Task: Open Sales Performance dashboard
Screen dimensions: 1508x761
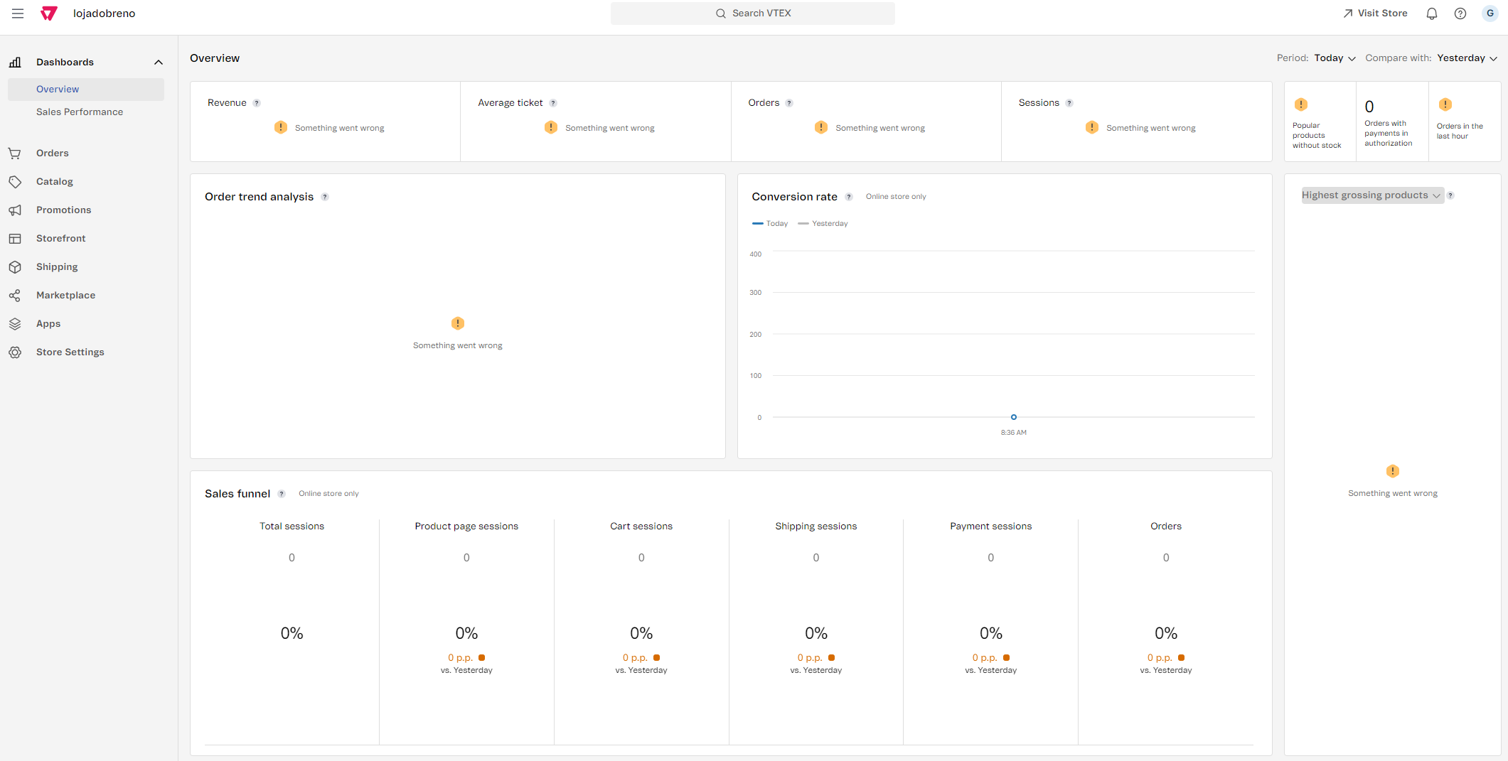Action: (80, 112)
